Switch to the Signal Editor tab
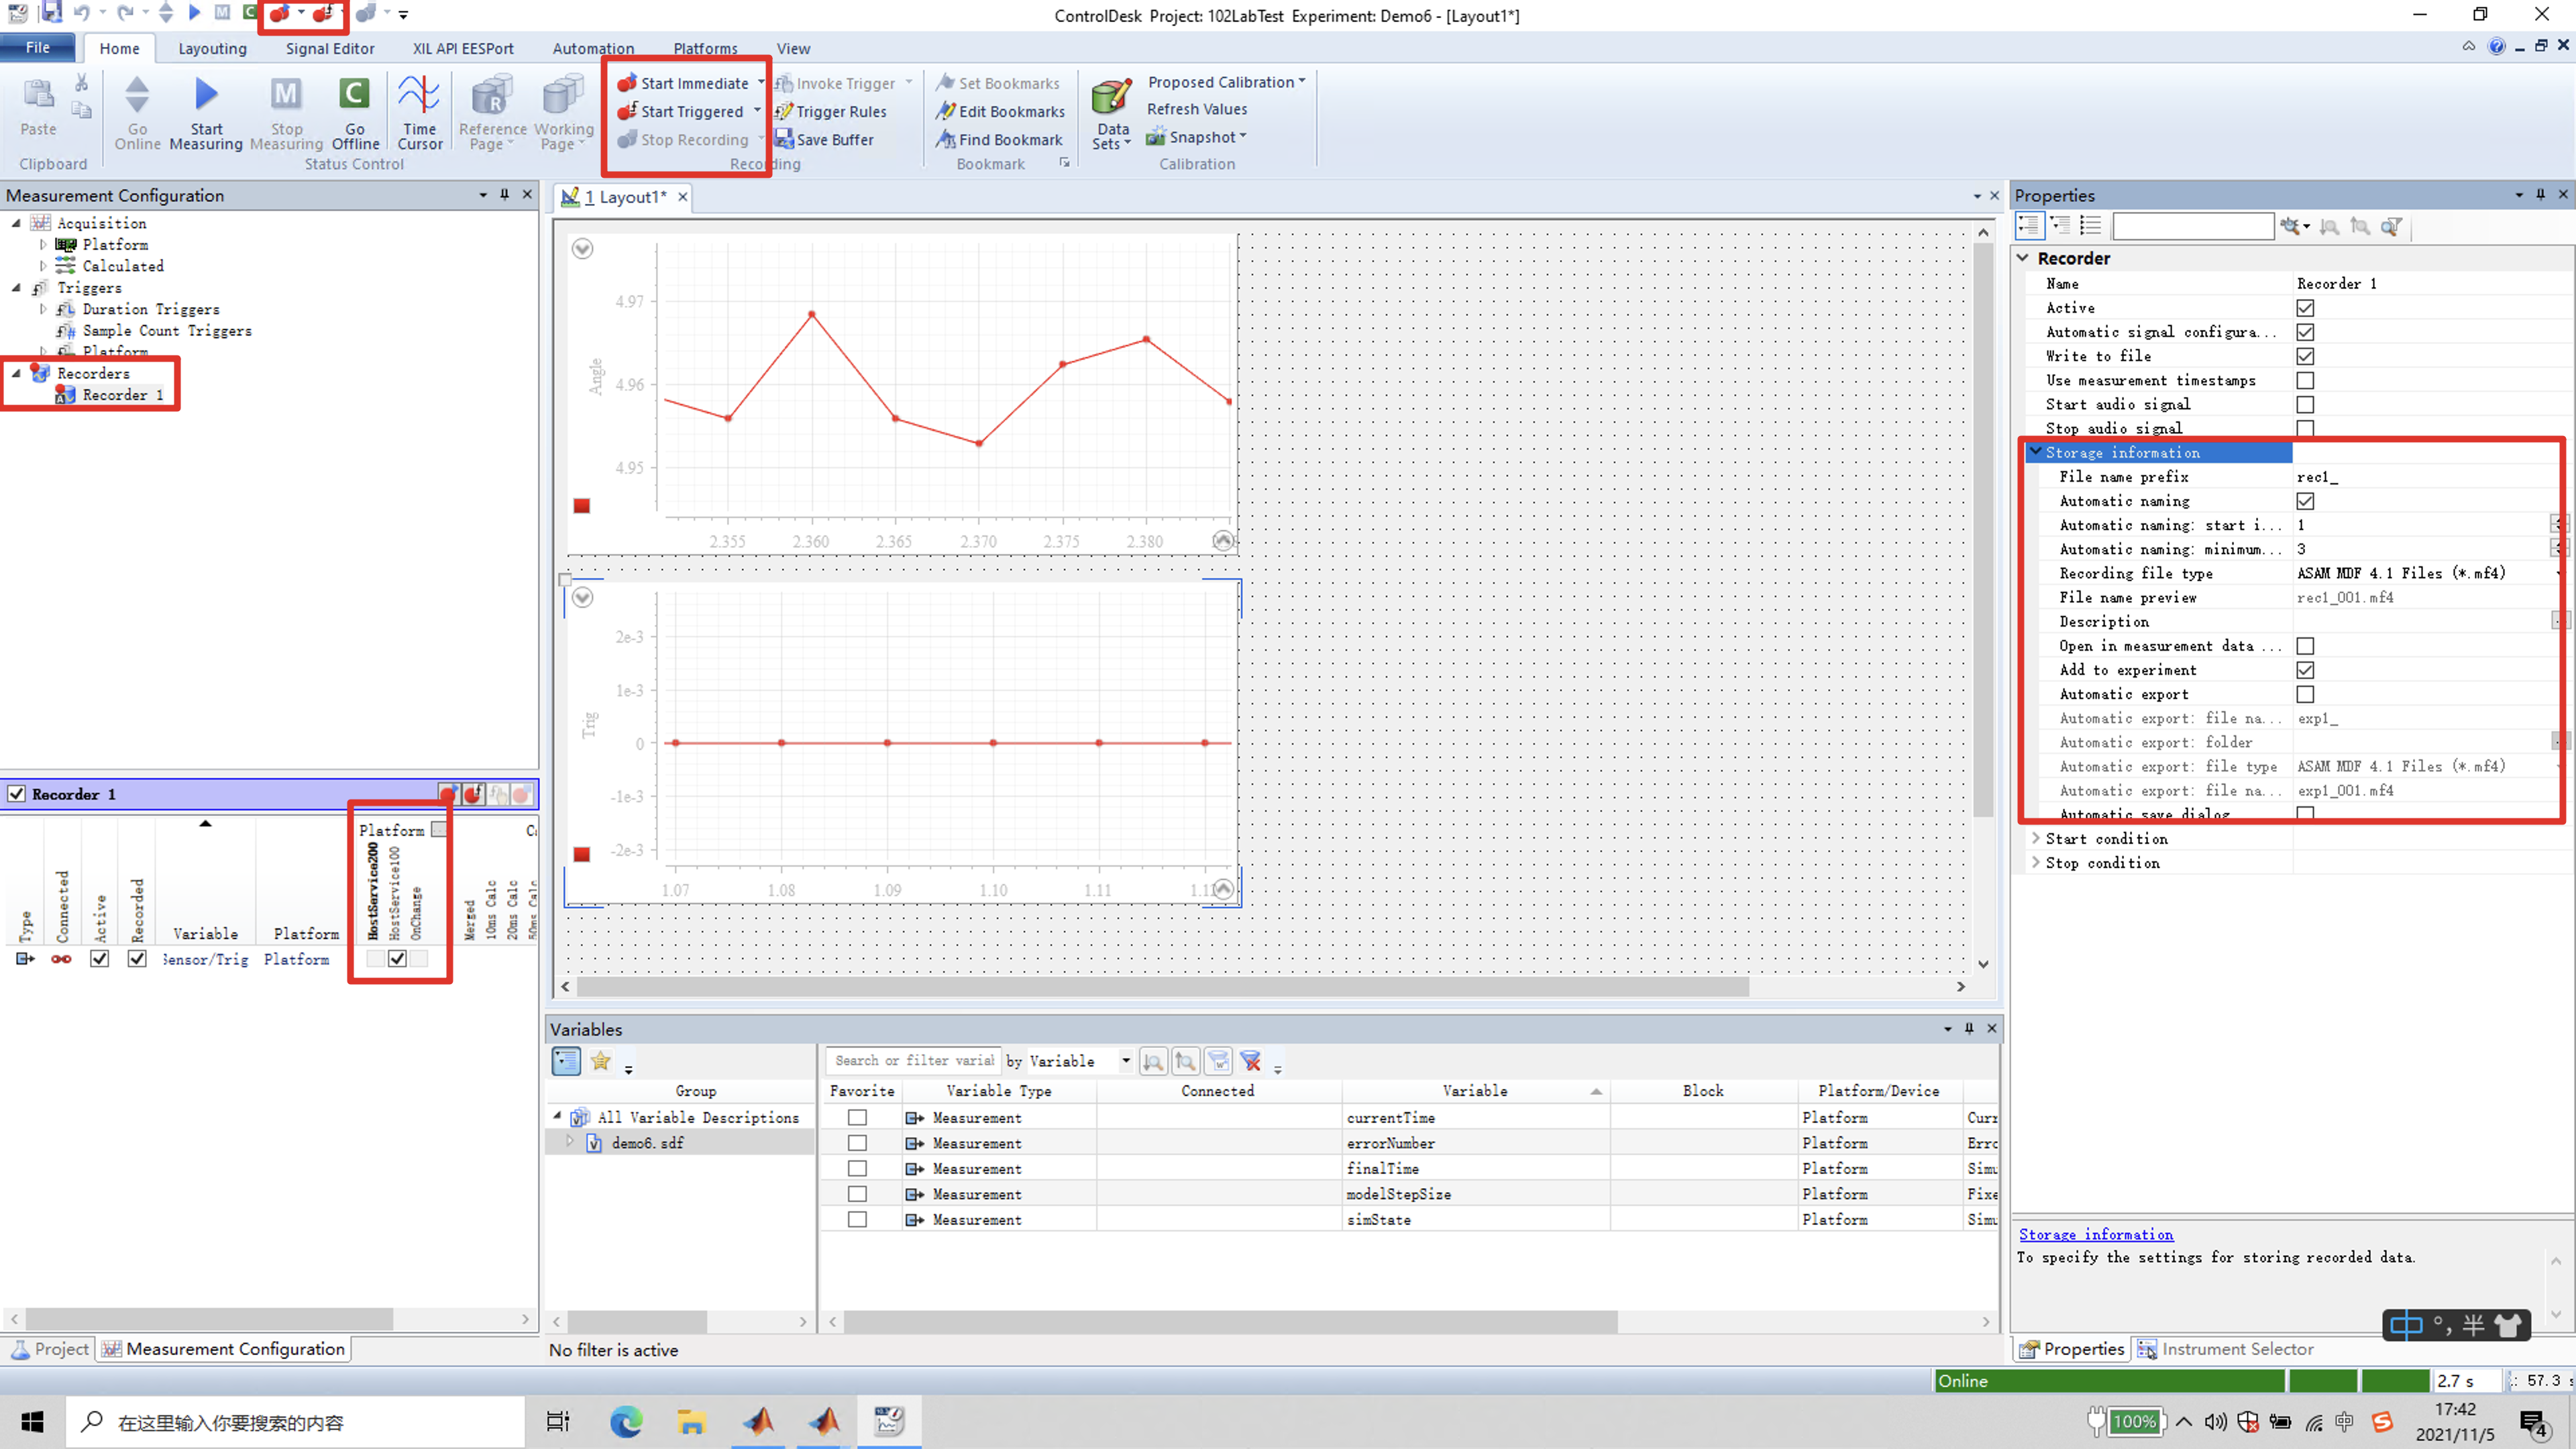The height and width of the screenshot is (1449, 2576). (330, 48)
